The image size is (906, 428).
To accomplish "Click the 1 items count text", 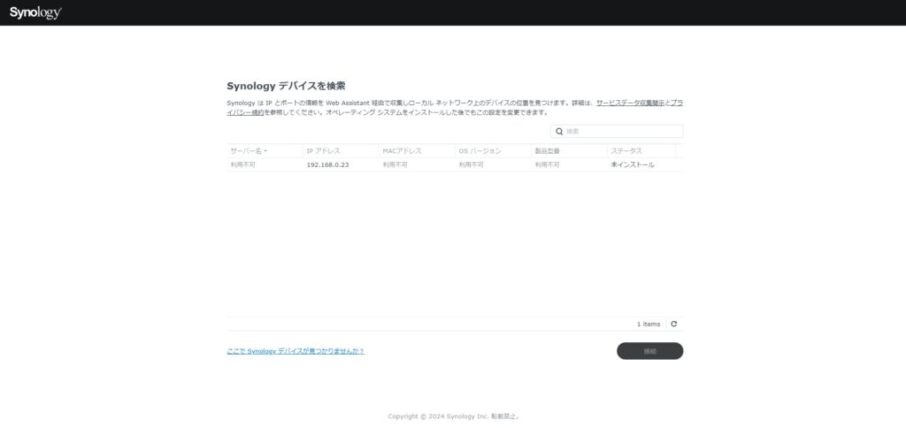I will point(649,324).
